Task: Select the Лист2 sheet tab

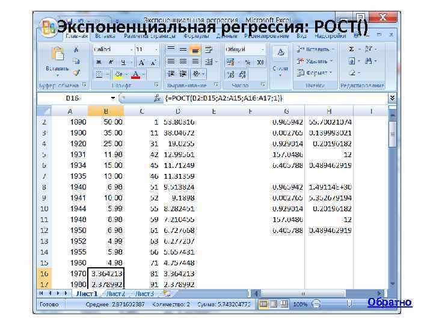Action: pyautogui.click(x=115, y=294)
